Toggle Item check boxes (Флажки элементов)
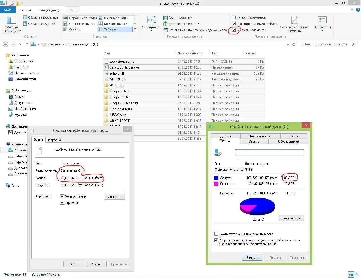The image size is (361, 278). pyautogui.click(x=234, y=17)
